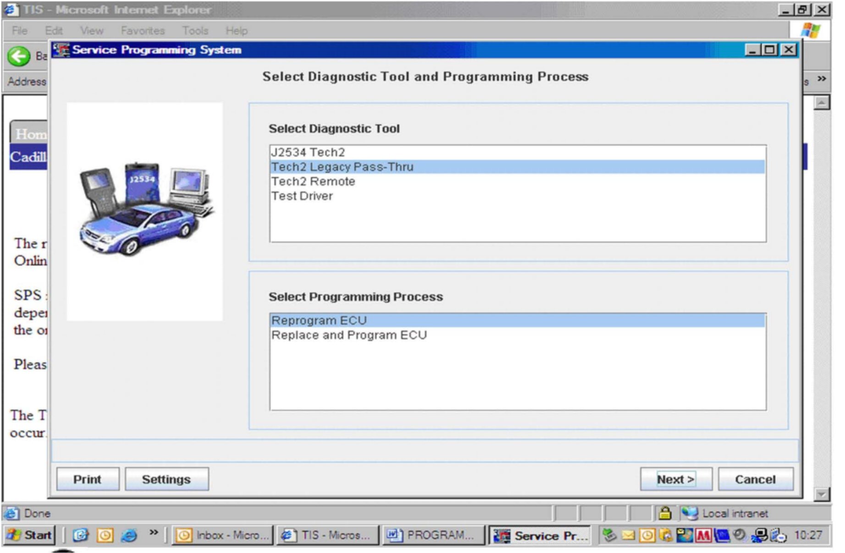The image size is (845, 553).
Task: Click the green Back arrow icon
Action: (19, 56)
